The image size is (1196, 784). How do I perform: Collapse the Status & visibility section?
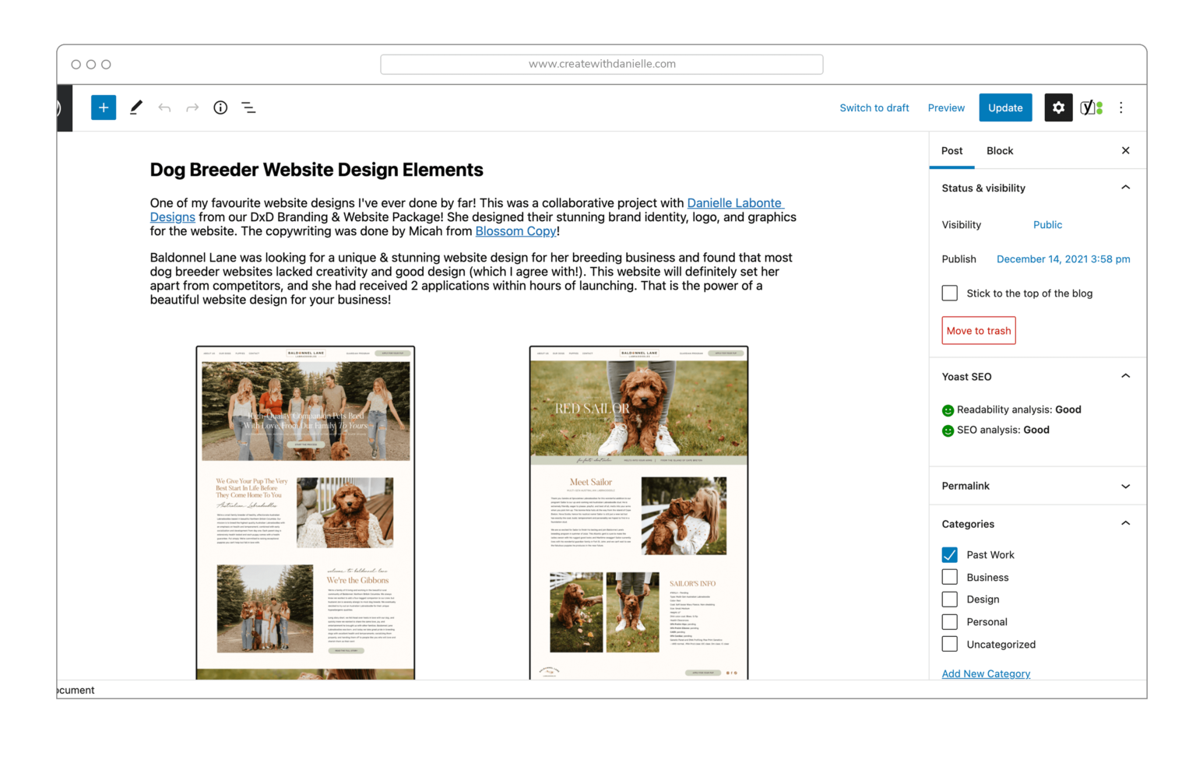[x=1125, y=188]
